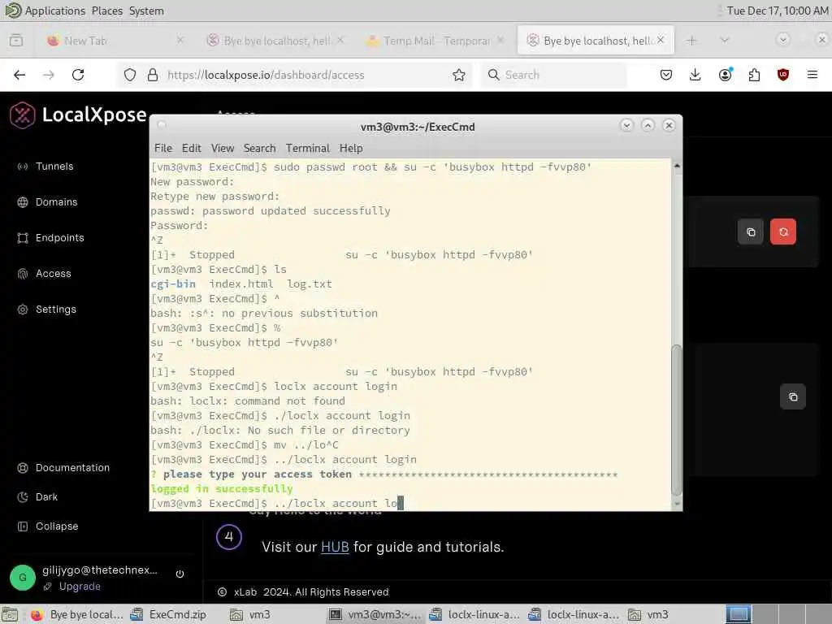Open the HUB link for tutorials
The width and height of the screenshot is (832, 624).
(x=335, y=547)
